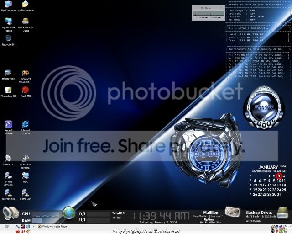Launch the Virtual PC shortcut
Screen dimensions: 292x234
tap(8, 160)
